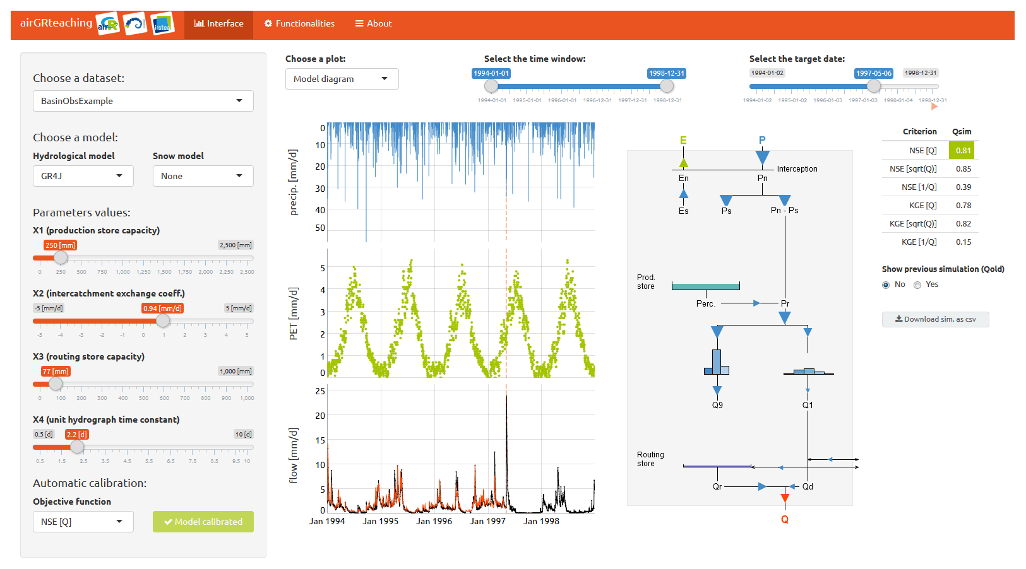Click the download icon on the csv button

(898, 319)
